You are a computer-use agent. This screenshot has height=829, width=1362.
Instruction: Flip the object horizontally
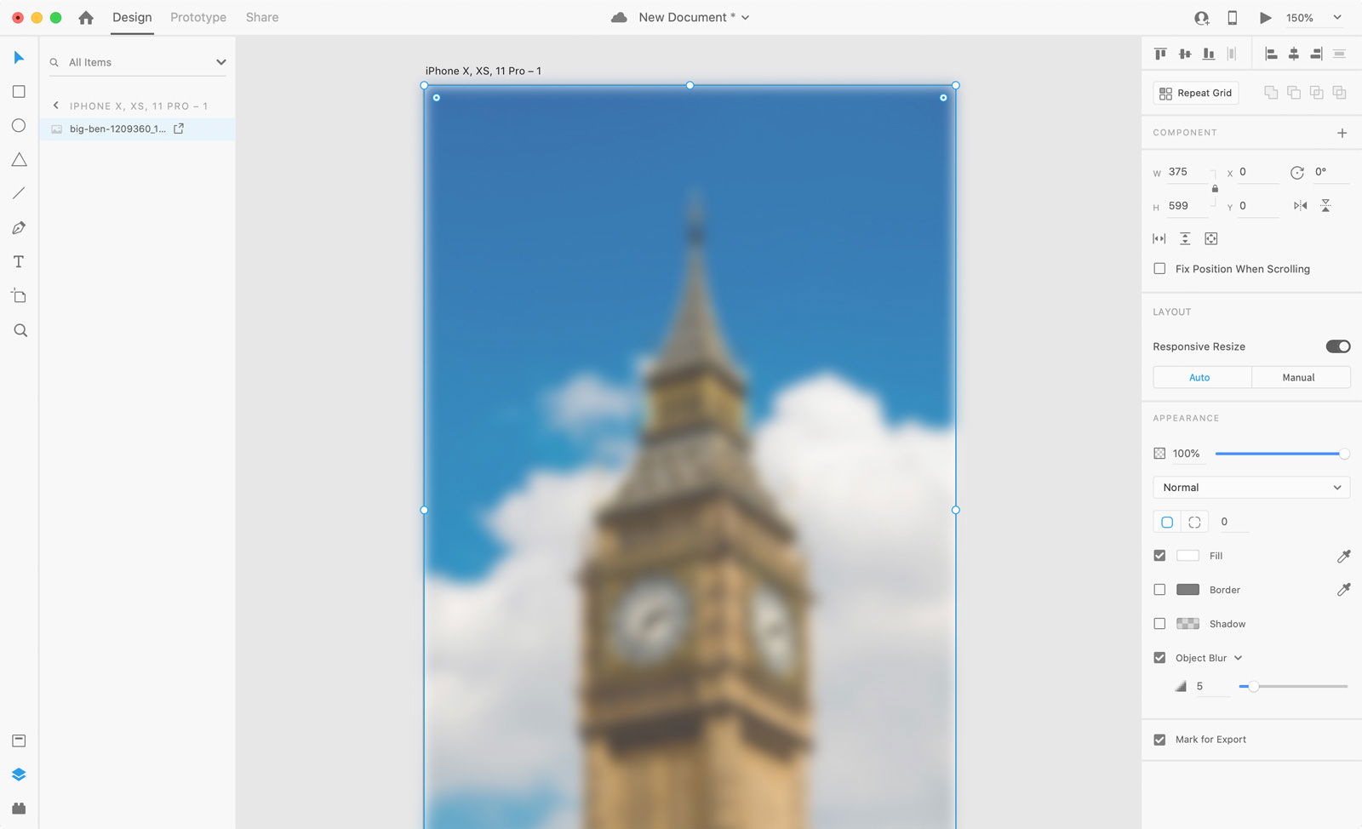tap(1301, 206)
